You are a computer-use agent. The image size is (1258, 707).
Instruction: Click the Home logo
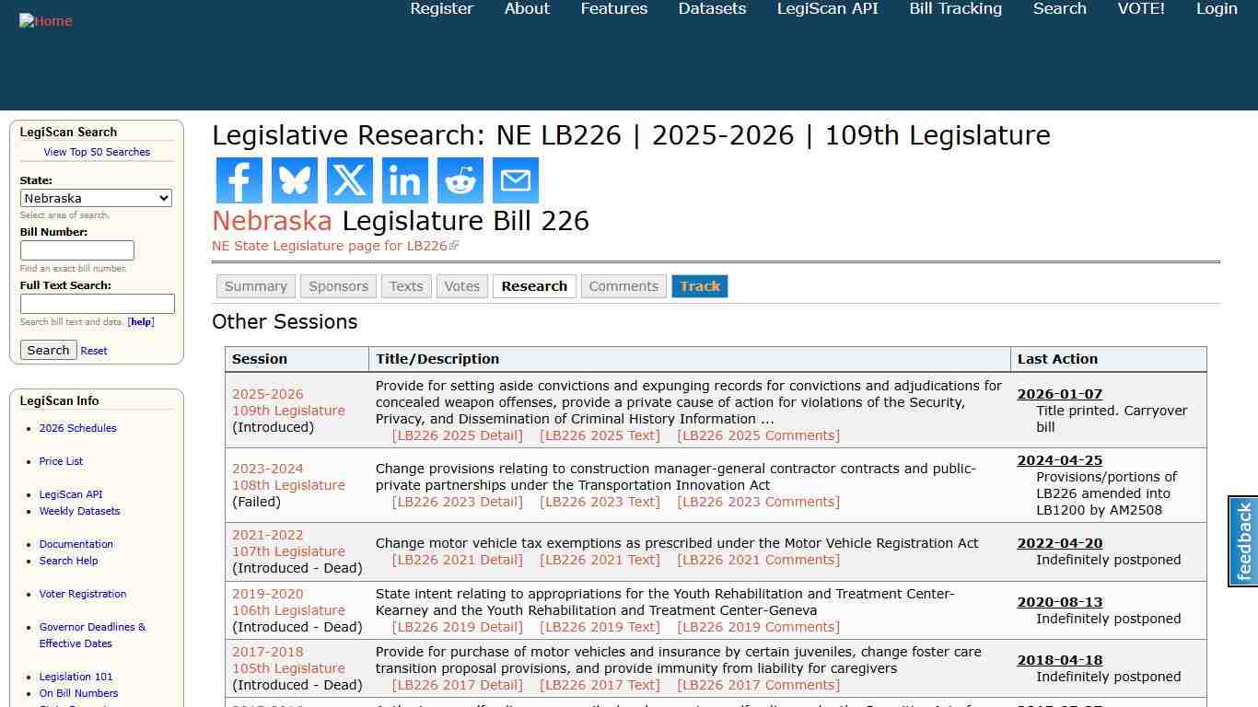45,20
